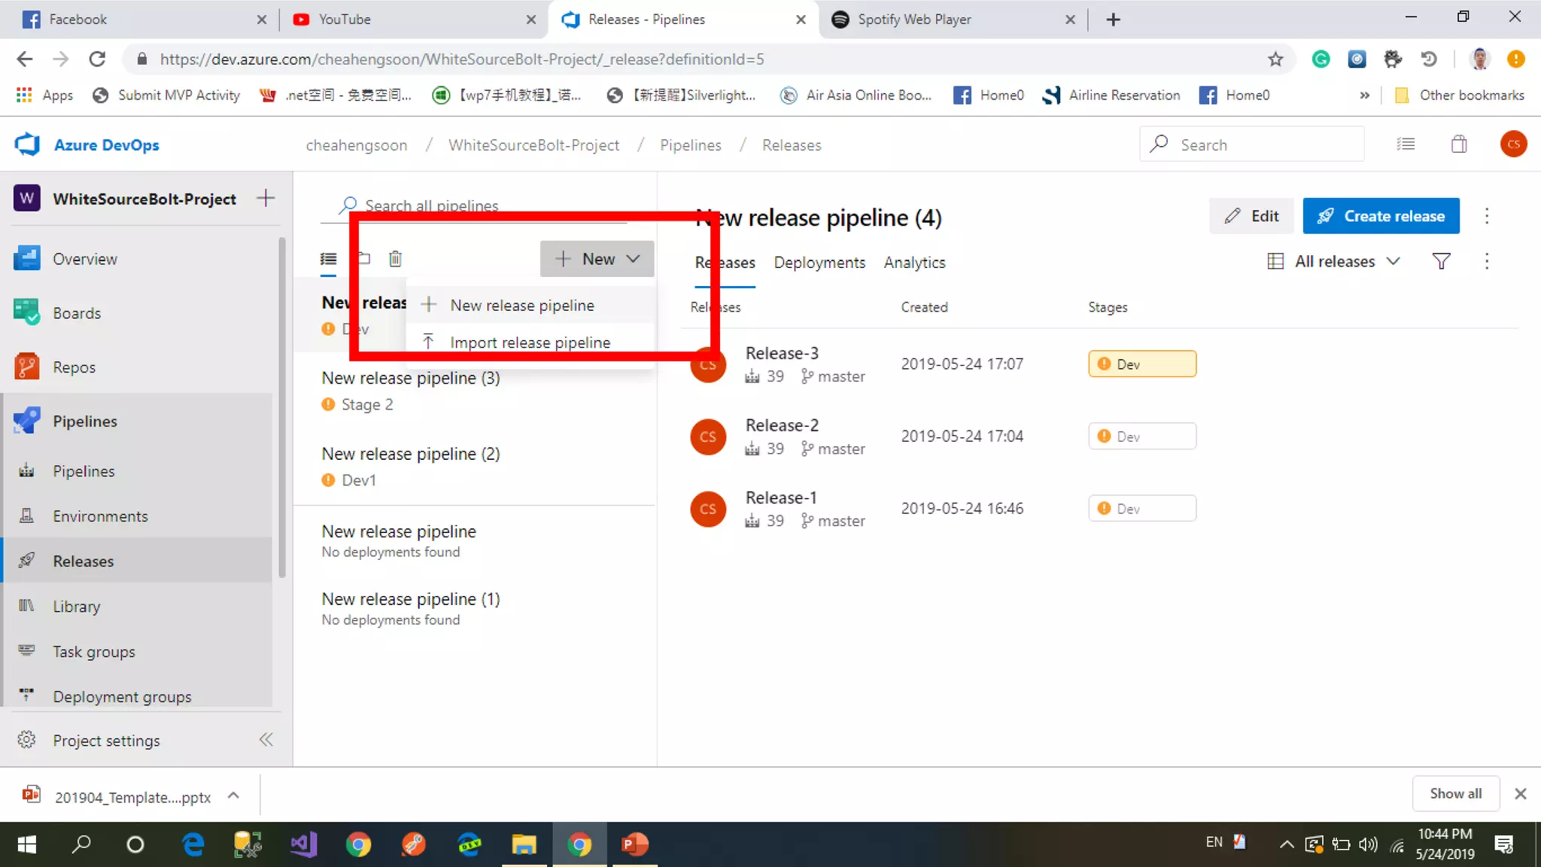Switch to the pipeline list view icon
Screen dimensions: 1541x867
click(x=329, y=259)
